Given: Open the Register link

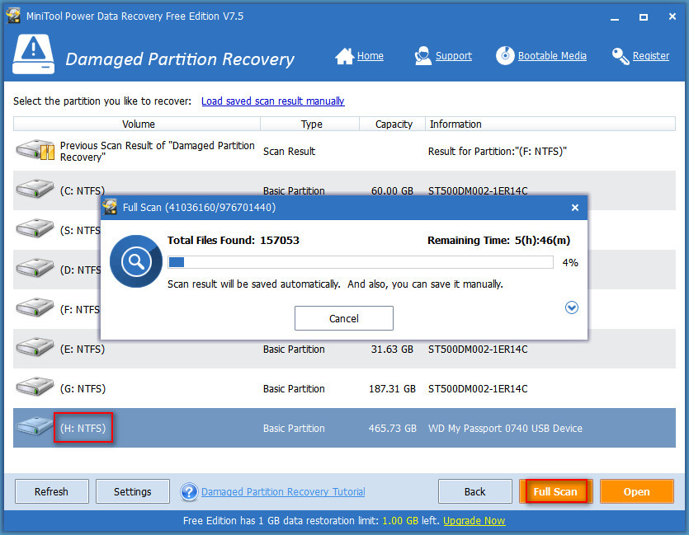Looking at the screenshot, I should 651,56.
